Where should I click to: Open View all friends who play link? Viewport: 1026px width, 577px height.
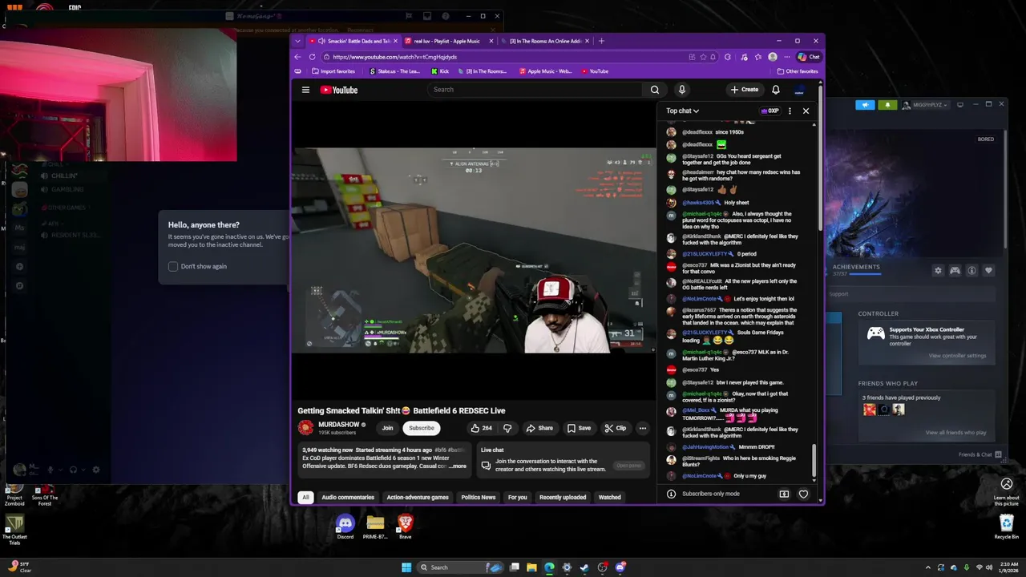(955, 433)
